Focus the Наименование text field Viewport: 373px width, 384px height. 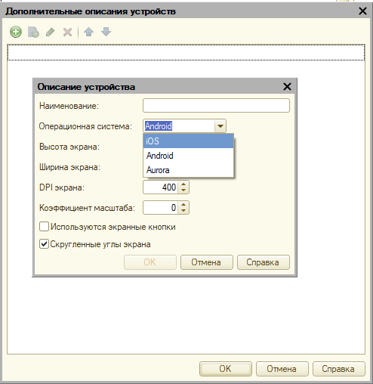[216, 106]
